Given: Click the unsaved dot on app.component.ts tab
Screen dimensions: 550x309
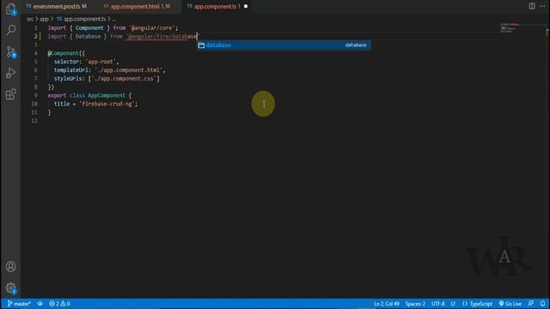Looking at the screenshot, I should [x=246, y=6].
